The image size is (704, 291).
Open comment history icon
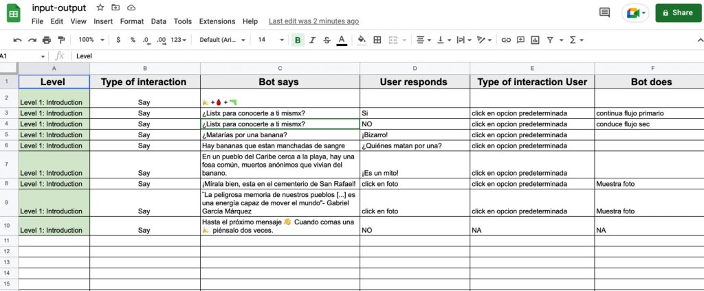pyautogui.click(x=605, y=12)
